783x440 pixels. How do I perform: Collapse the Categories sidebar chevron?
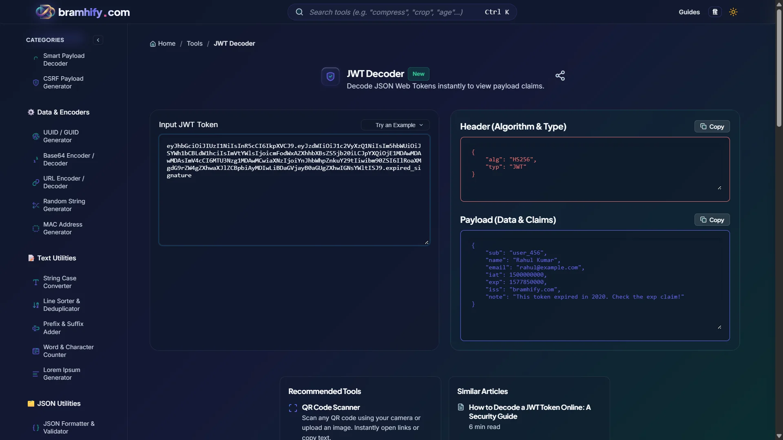point(98,40)
